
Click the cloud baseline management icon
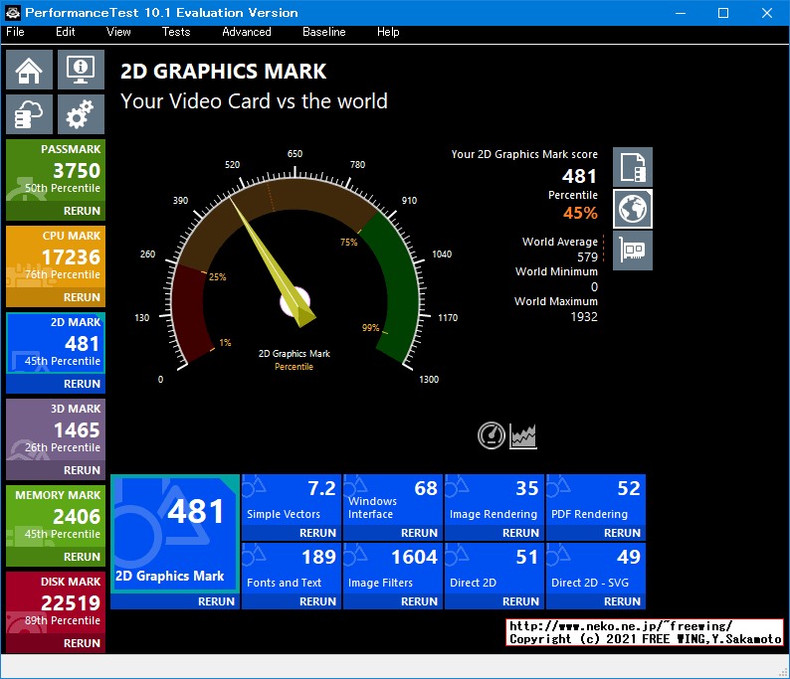(30, 115)
